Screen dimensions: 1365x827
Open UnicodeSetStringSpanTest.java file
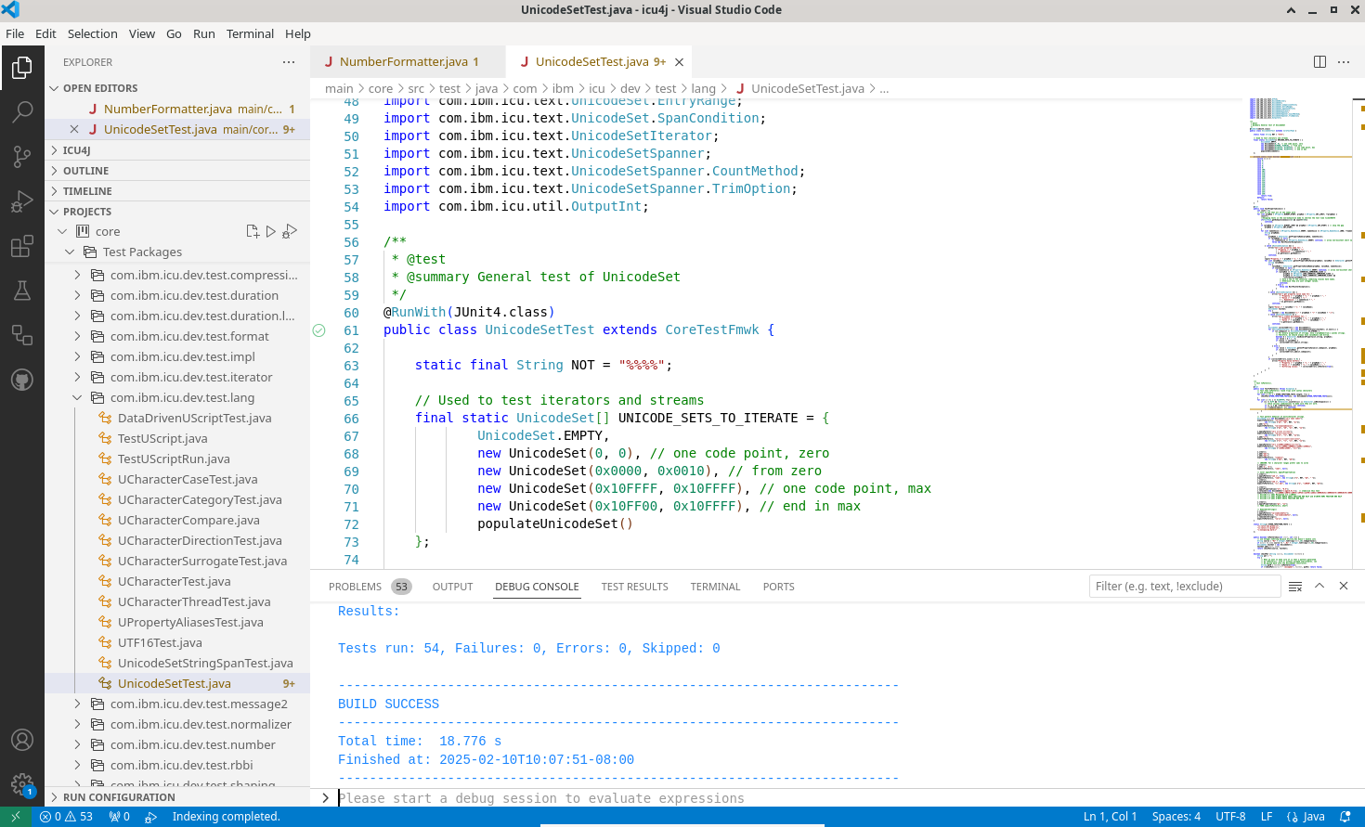click(x=205, y=663)
